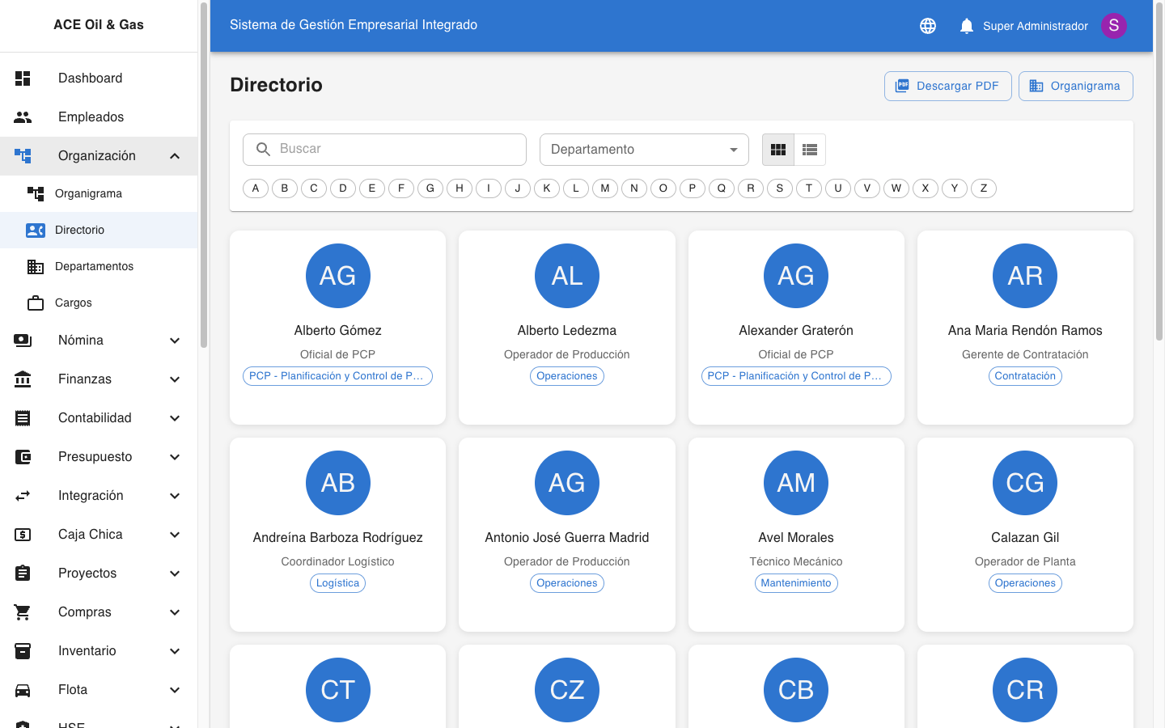Expand the Nómina menu section

click(175, 341)
